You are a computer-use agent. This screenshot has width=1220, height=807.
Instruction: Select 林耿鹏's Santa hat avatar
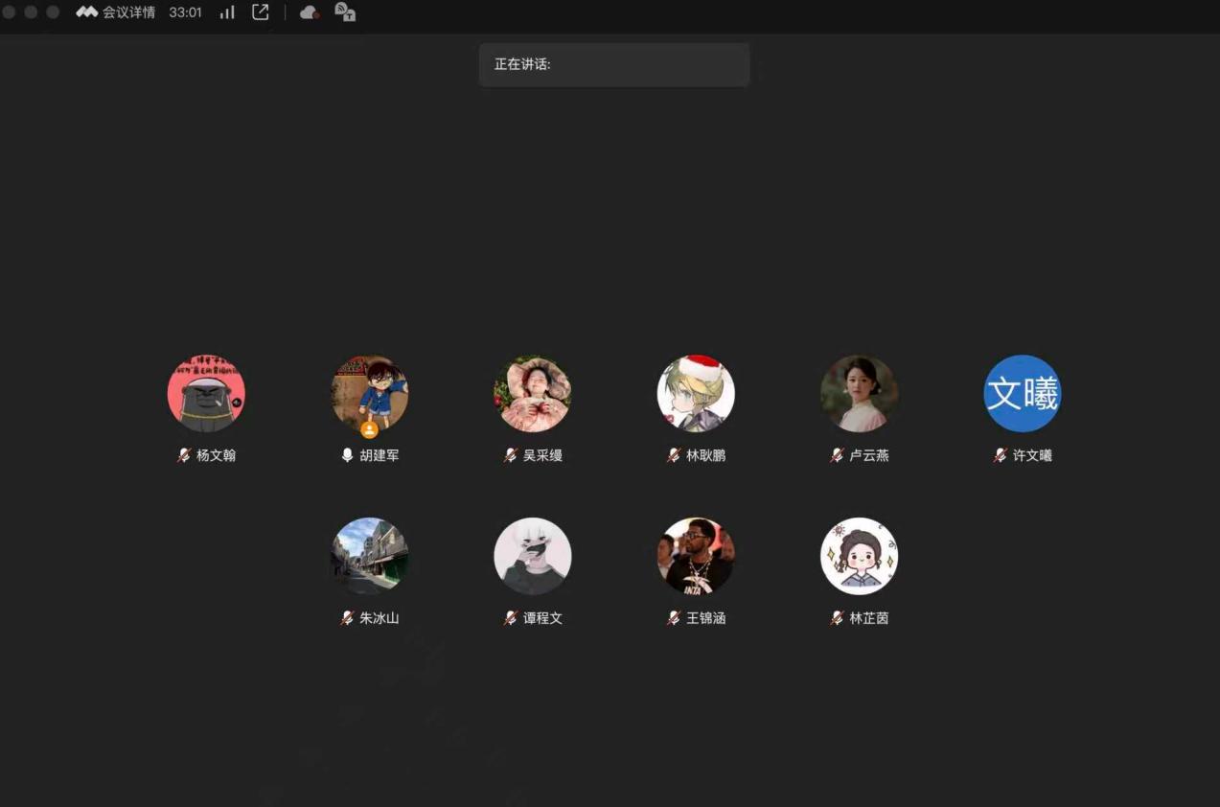tap(696, 394)
